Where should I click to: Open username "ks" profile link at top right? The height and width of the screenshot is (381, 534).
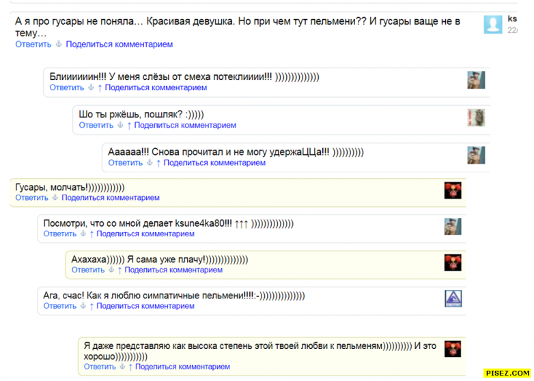tap(512, 19)
